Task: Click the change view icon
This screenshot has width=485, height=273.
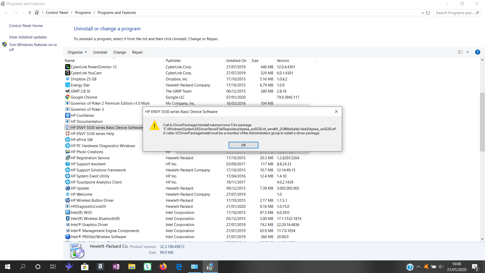Action: [x=460, y=52]
